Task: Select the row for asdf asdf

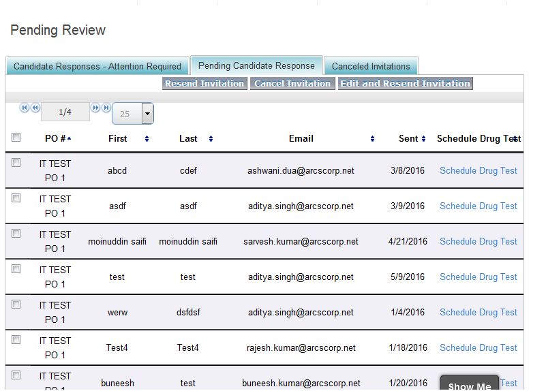Action: pyautogui.click(x=16, y=198)
